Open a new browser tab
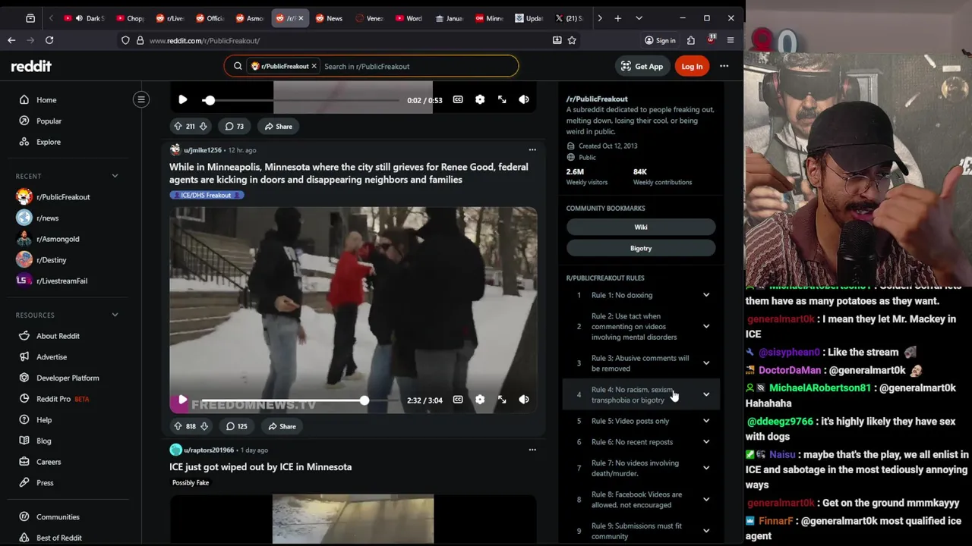Viewport: 972px width, 546px height. coord(617,18)
